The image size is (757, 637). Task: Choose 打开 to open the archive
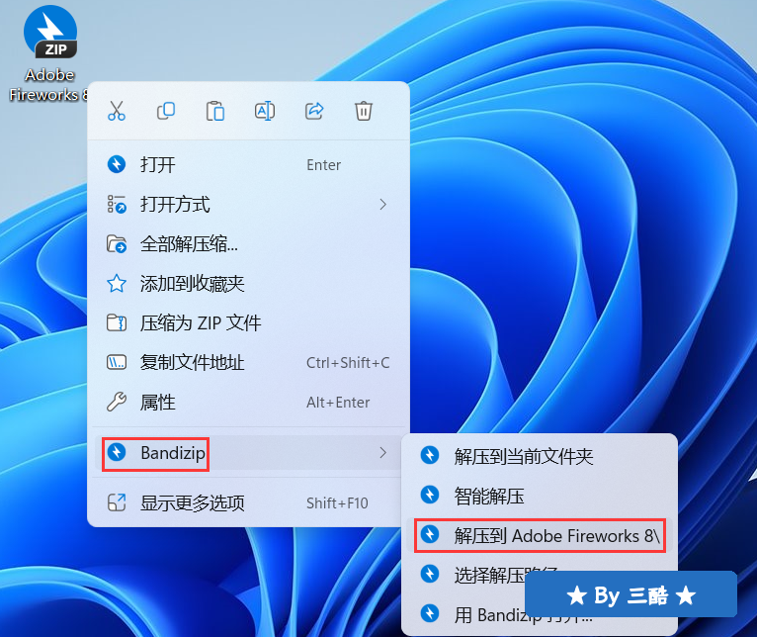248,165
